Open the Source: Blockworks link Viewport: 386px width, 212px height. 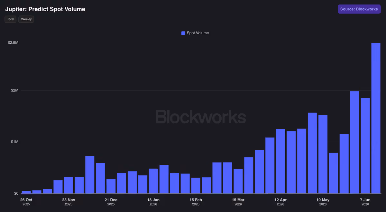point(359,9)
